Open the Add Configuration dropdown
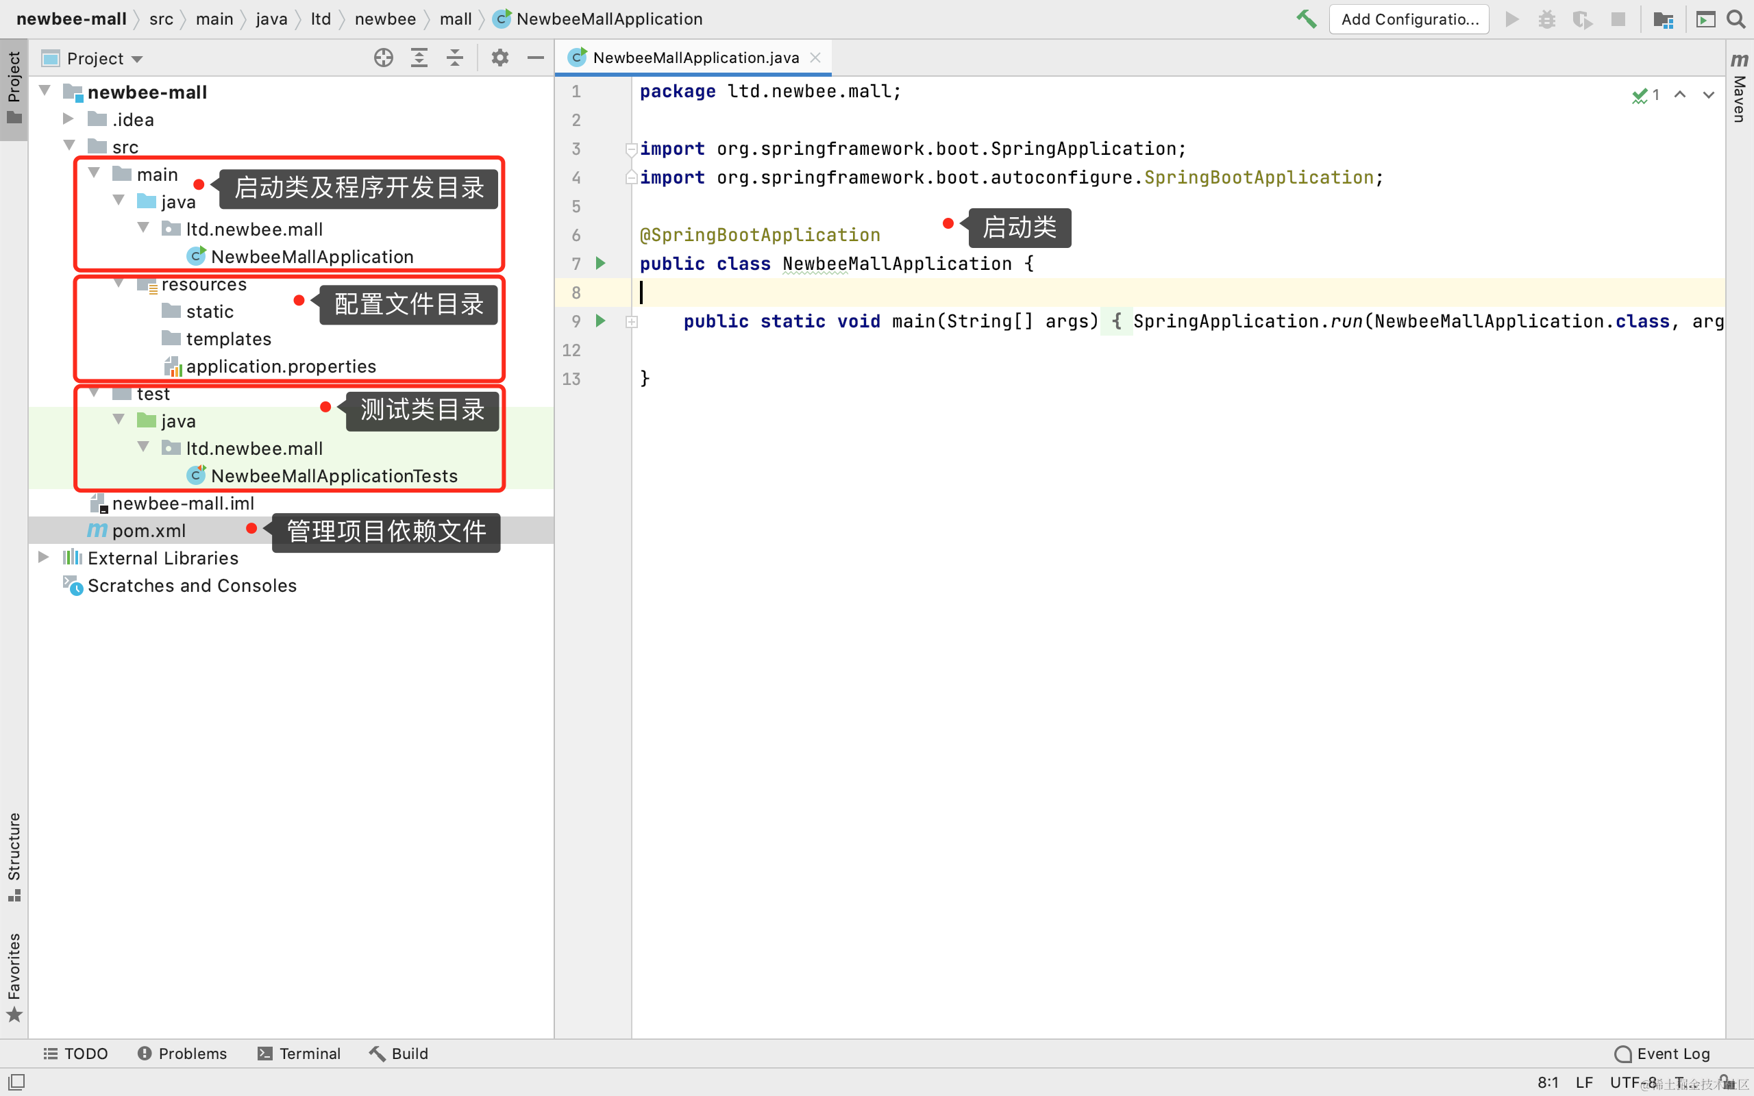This screenshot has width=1754, height=1096. pos(1409,19)
